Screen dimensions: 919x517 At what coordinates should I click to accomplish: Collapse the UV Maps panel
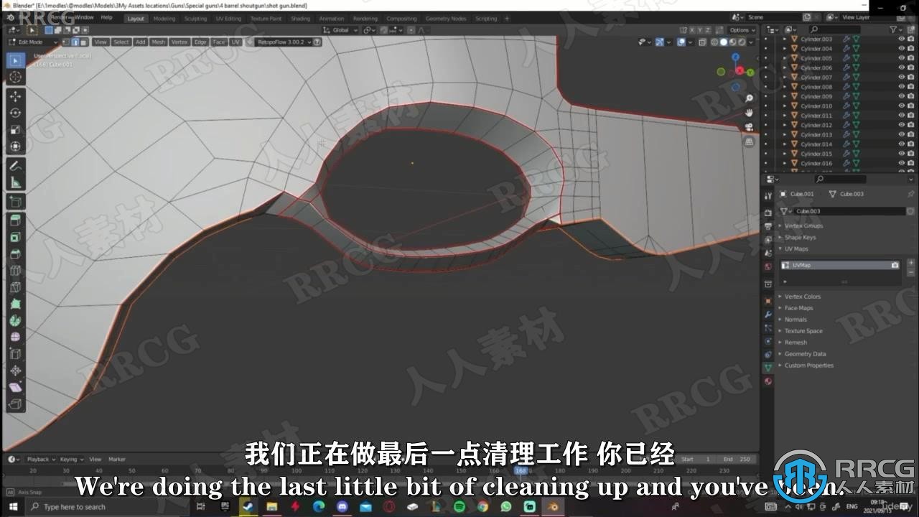tap(796, 248)
